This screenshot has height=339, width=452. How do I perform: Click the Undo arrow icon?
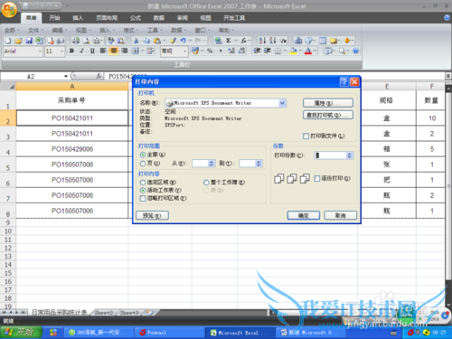tap(184, 41)
